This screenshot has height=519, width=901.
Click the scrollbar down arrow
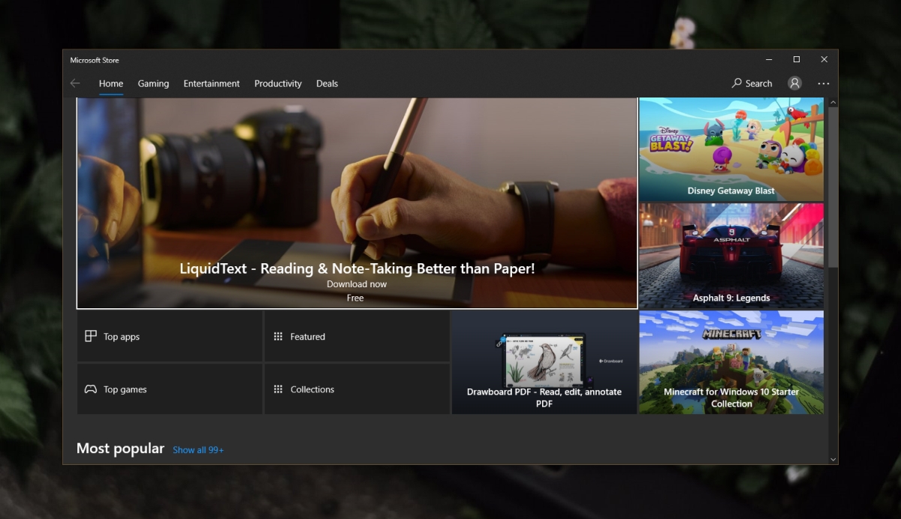(x=833, y=458)
